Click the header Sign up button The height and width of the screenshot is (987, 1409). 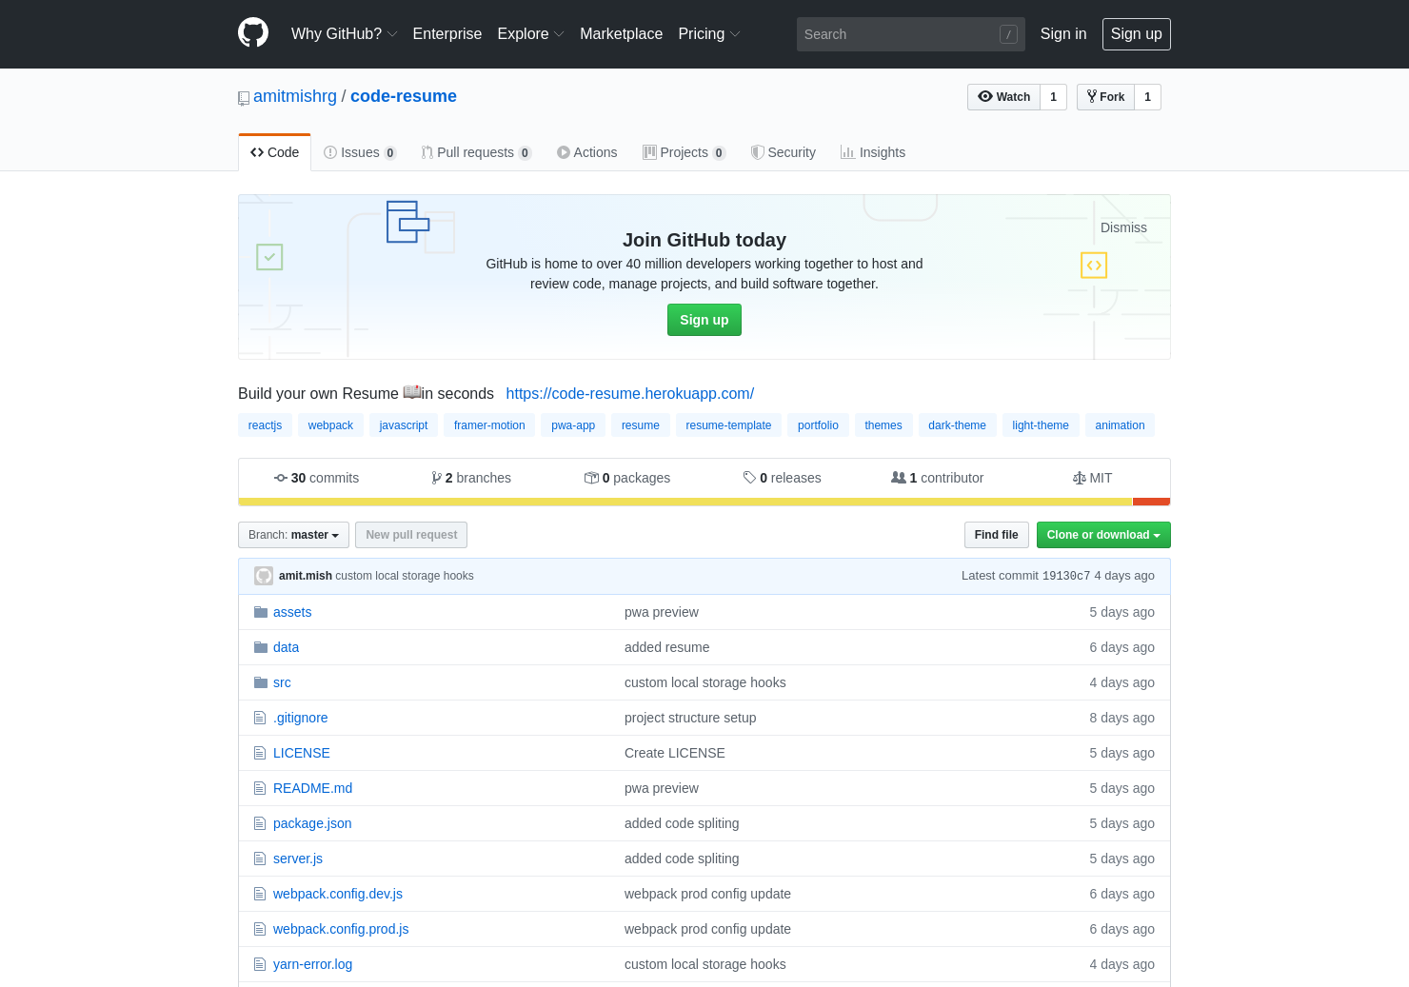[x=1137, y=34]
